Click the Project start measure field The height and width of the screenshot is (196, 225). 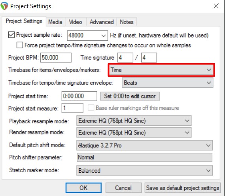(72, 108)
